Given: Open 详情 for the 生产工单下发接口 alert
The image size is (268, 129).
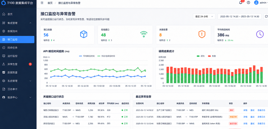Looking at the screenshot, I should click(x=245, y=110).
